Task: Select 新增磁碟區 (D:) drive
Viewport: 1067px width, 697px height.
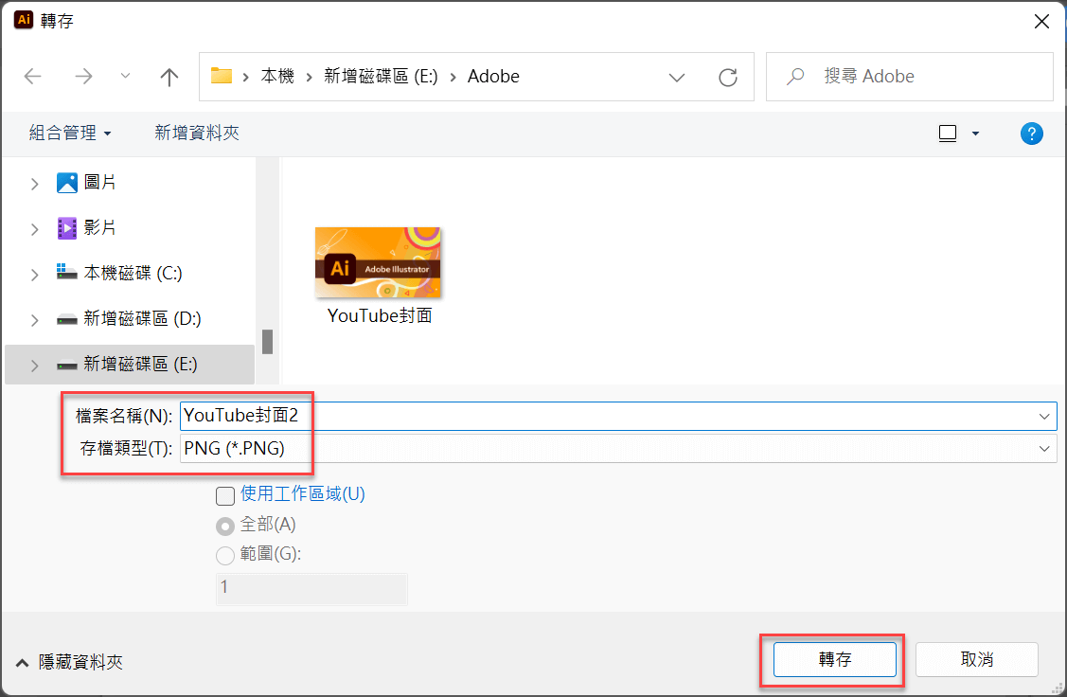Action: pos(142,318)
